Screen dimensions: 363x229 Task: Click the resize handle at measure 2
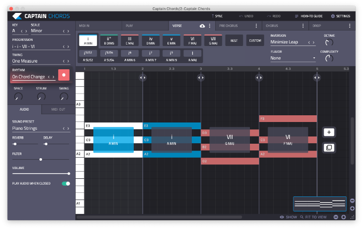point(143,78)
